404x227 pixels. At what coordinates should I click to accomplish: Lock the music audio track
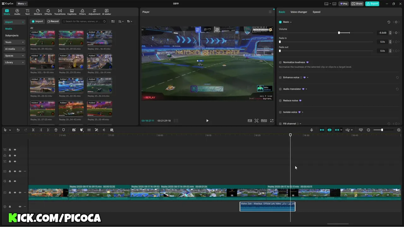[x=10, y=207]
